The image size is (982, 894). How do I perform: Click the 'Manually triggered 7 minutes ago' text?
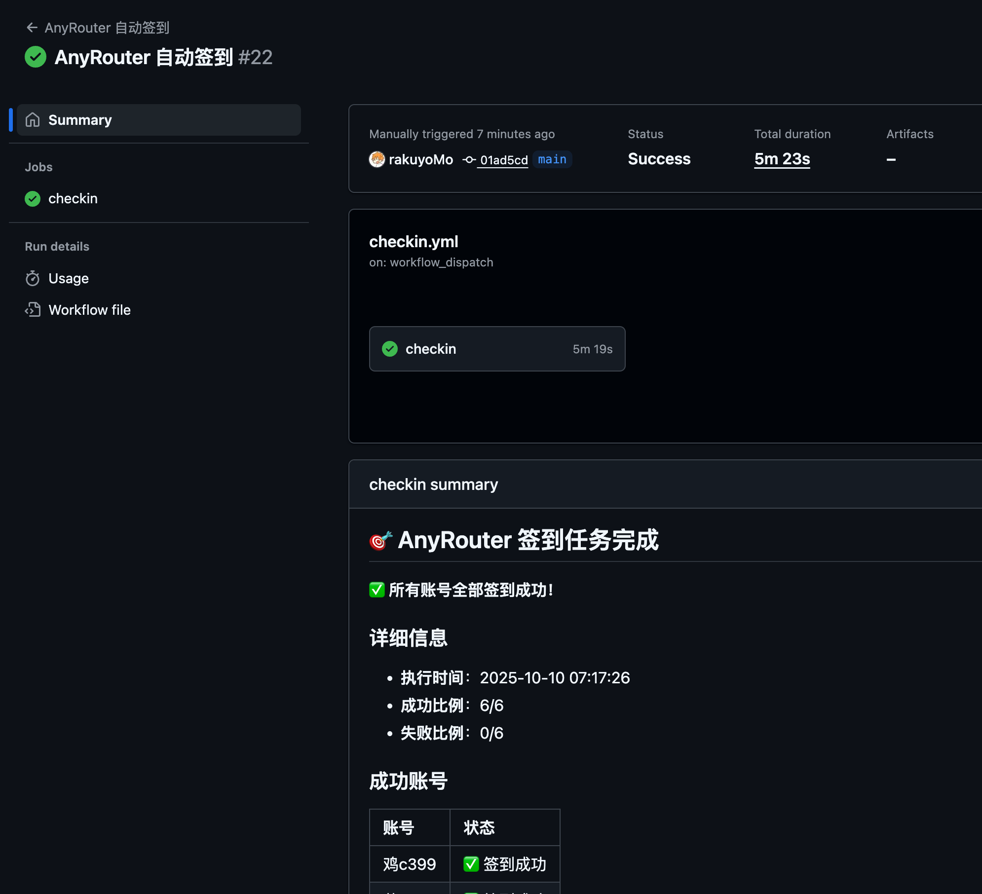462,134
